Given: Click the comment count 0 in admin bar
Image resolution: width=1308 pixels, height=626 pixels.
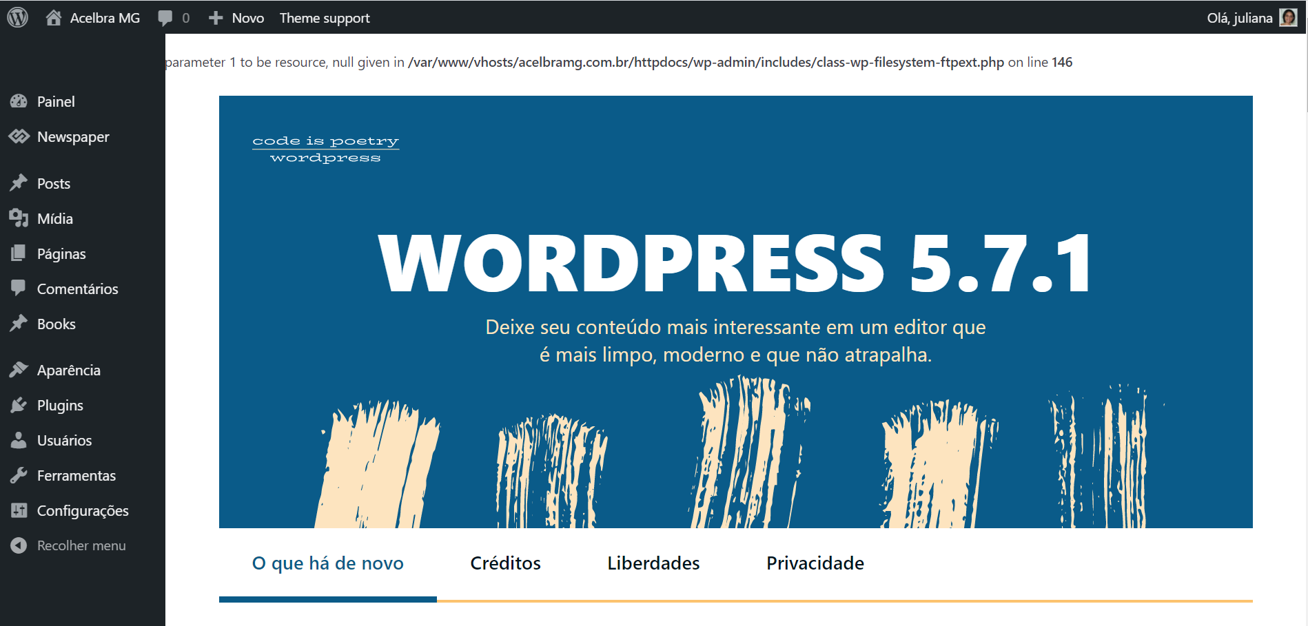Looking at the screenshot, I should click(x=186, y=18).
